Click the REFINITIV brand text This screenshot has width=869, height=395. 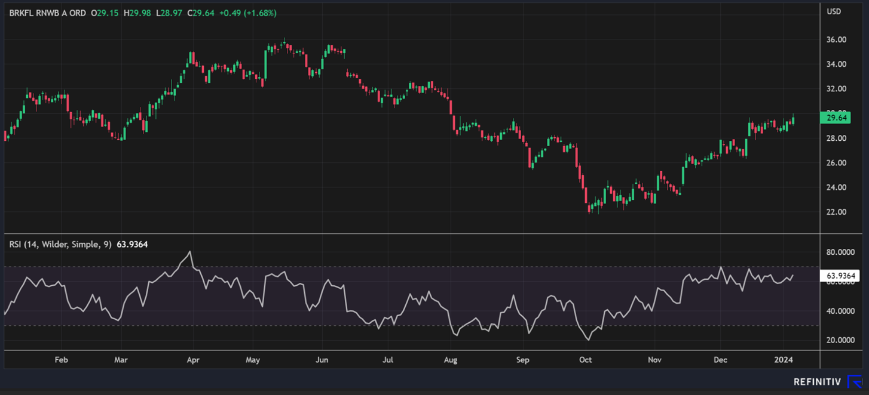tap(818, 382)
